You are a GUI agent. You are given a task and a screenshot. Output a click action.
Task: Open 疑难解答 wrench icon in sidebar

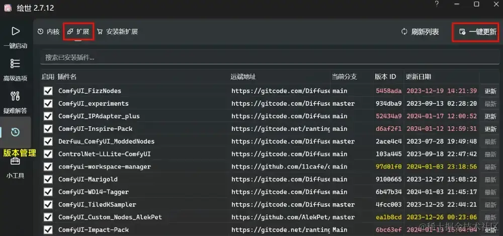[x=15, y=96]
